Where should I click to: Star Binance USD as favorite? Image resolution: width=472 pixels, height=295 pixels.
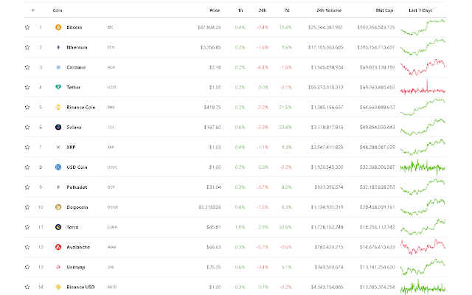[x=27, y=287]
